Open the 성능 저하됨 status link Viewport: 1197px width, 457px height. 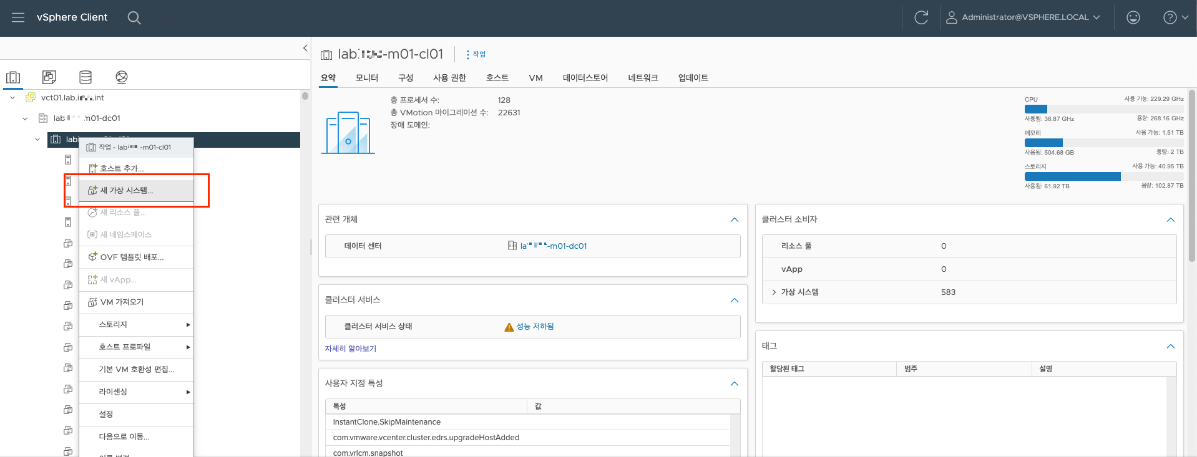click(535, 327)
